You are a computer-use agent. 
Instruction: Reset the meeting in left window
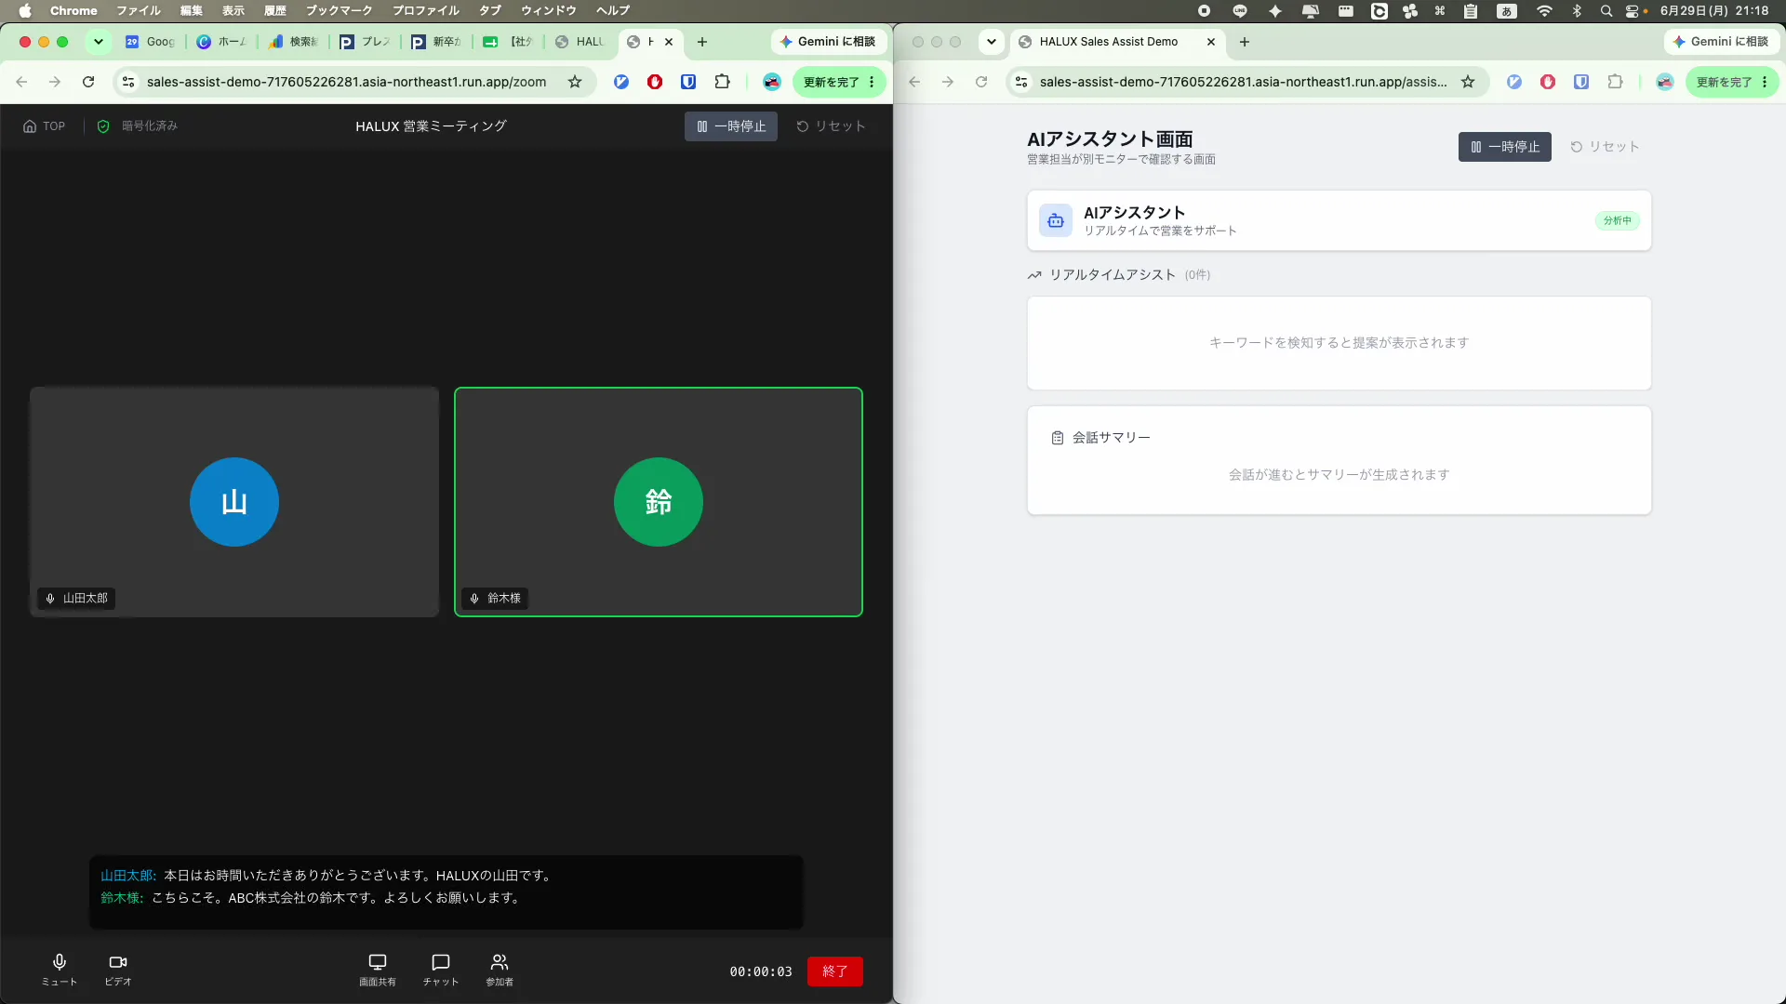click(831, 126)
